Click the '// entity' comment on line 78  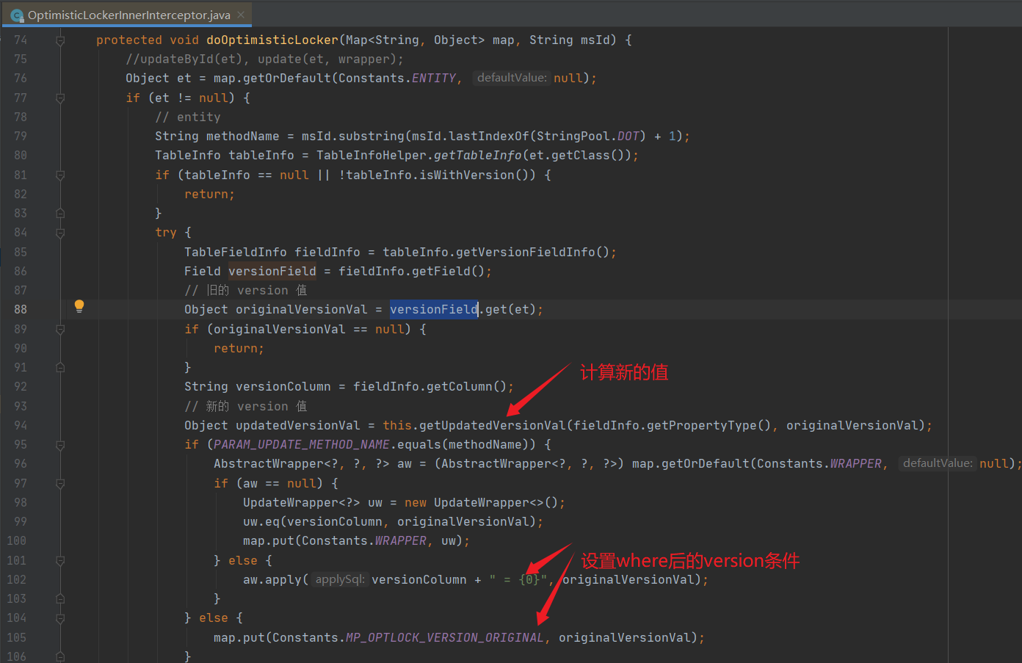point(188,117)
